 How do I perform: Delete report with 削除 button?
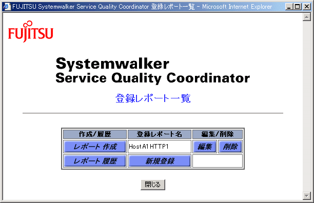pos(230,147)
